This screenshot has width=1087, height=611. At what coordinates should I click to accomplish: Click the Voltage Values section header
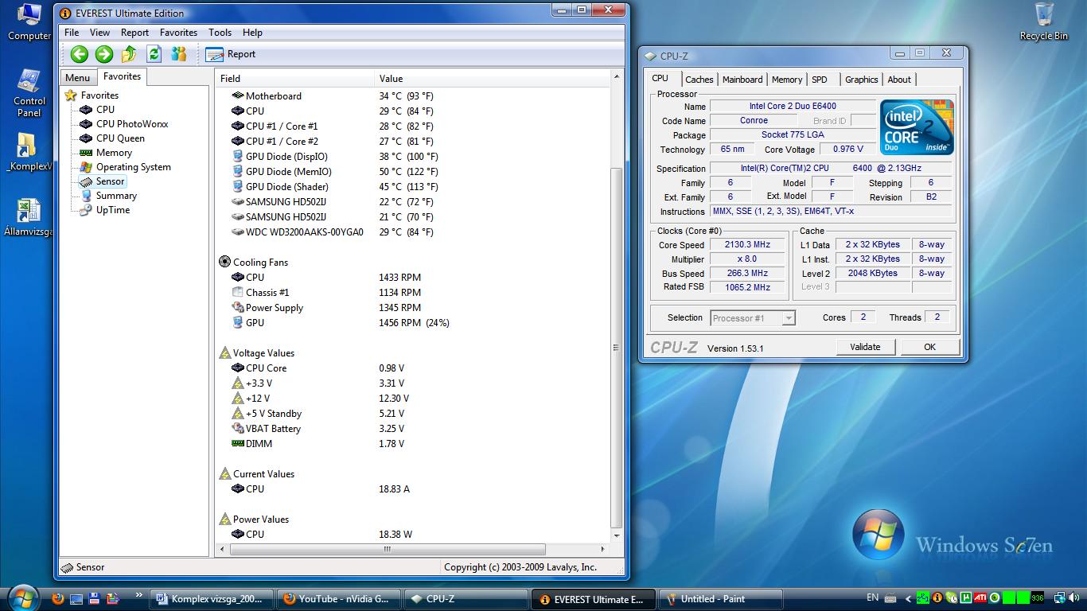point(256,353)
